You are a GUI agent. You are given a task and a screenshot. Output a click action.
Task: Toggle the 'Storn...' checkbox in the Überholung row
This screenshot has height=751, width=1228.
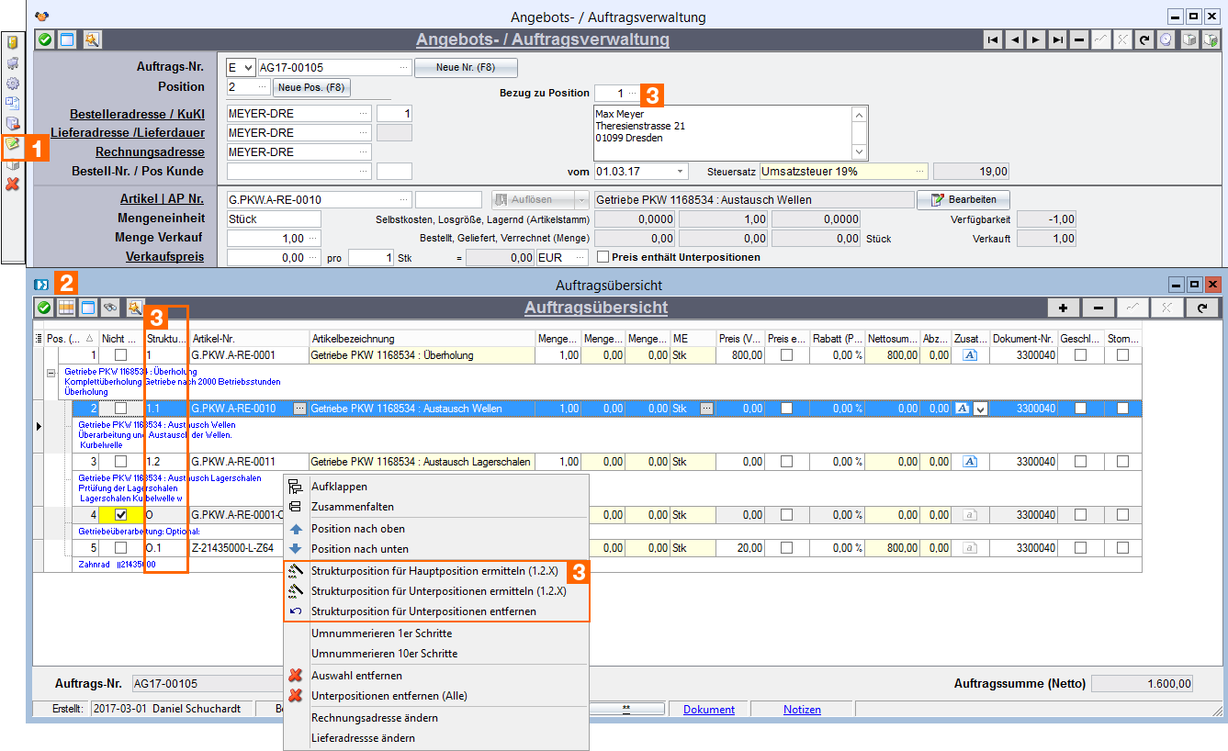[1122, 355]
